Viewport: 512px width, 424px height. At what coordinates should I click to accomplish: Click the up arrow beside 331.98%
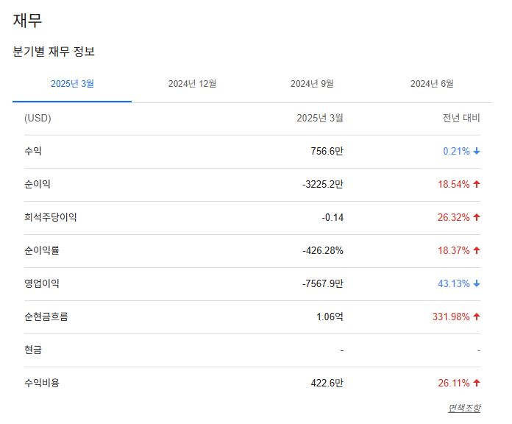477,317
